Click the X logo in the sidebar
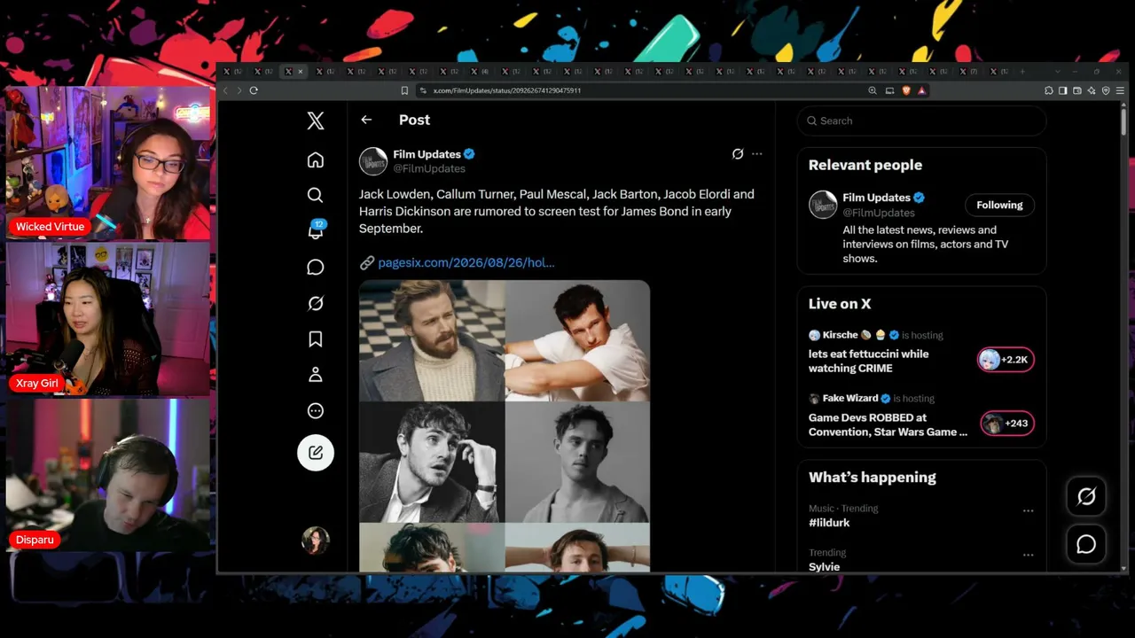The image size is (1135, 638). coord(316,121)
